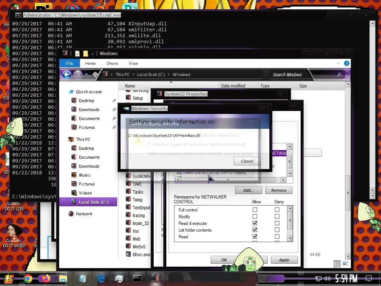
Task: Switch to the View ribbon tab
Action: click(x=133, y=63)
